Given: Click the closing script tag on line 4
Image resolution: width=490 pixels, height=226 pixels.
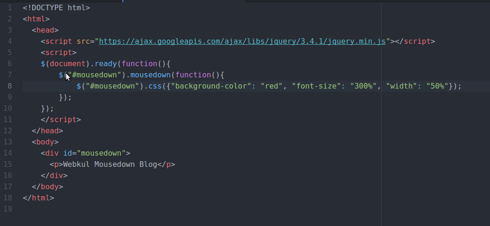Looking at the screenshot, I should coord(415,41).
